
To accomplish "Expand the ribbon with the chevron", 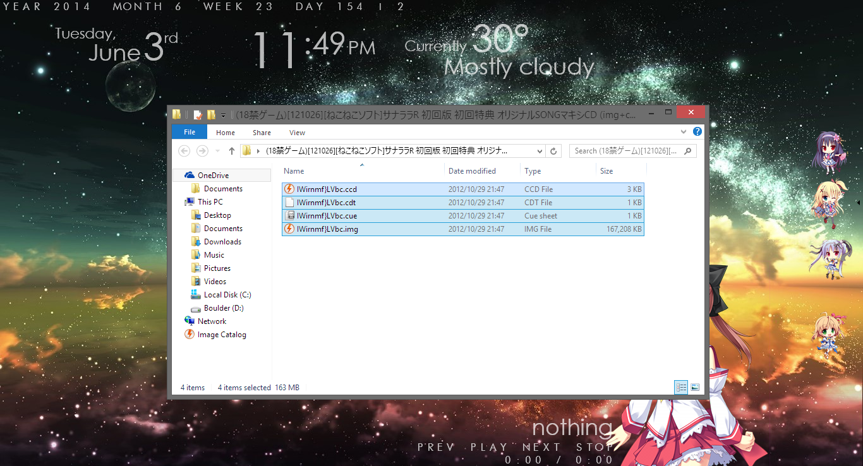I will pos(684,132).
